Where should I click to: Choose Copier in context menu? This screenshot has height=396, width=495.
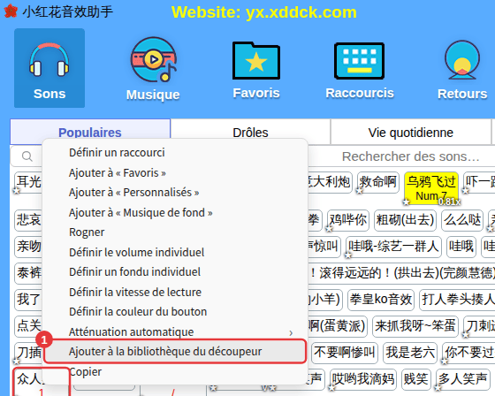coord(175,371)
